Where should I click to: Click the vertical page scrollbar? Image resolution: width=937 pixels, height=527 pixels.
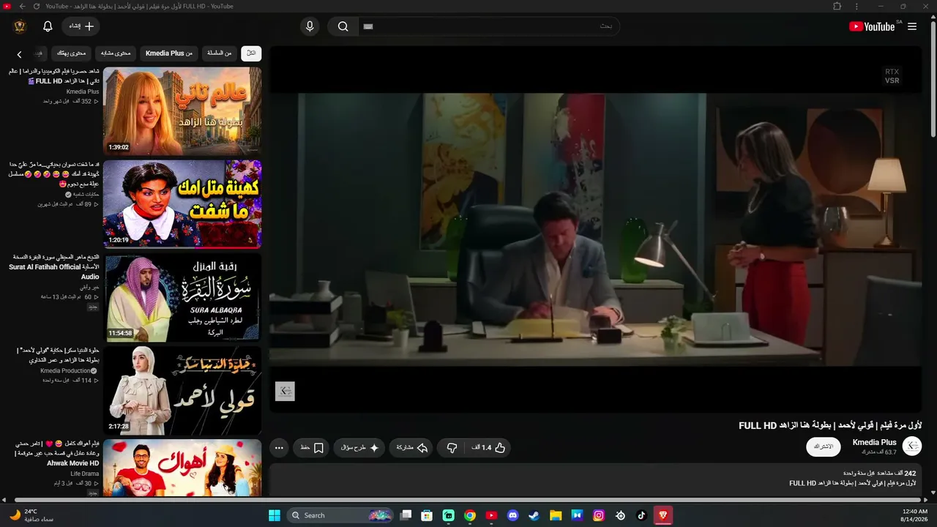(933, 81)
